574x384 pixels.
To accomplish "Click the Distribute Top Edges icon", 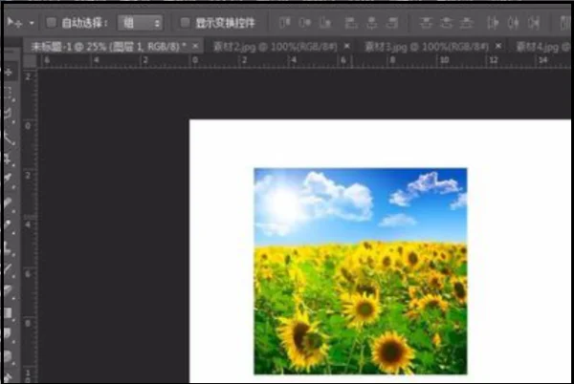I will click(426, 23).
